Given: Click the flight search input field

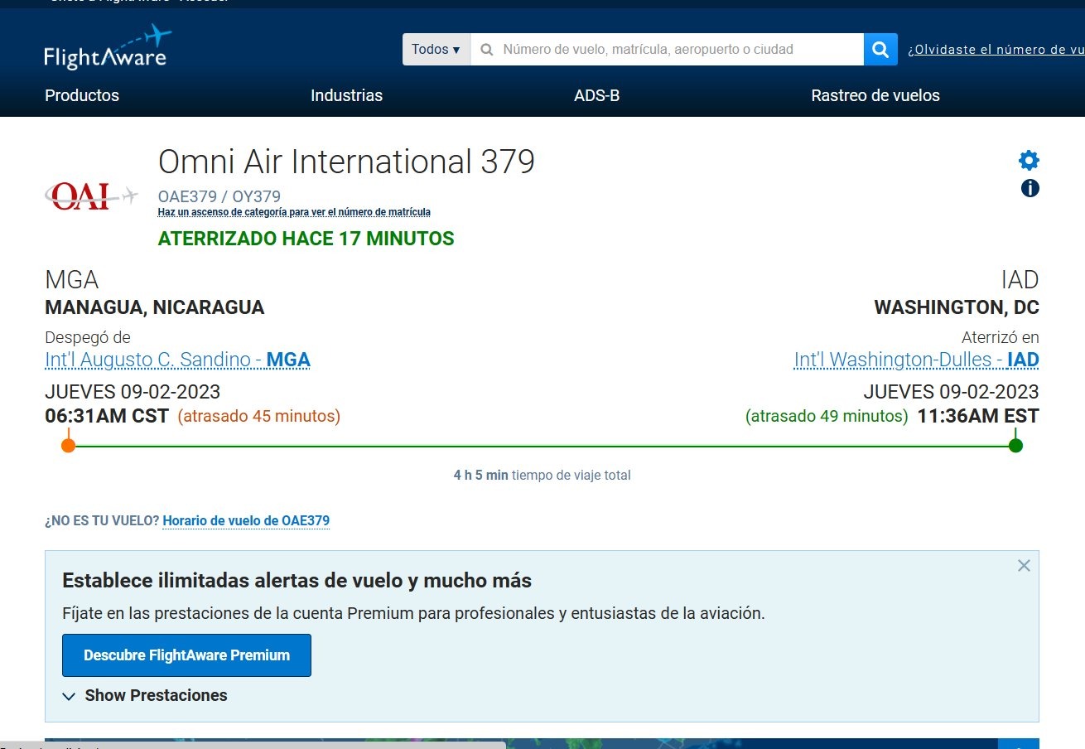Looking at the screenshot, I should coord(667,49).
